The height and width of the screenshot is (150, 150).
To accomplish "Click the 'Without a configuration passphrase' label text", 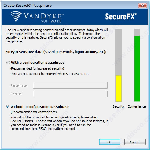I will (40, 107).
